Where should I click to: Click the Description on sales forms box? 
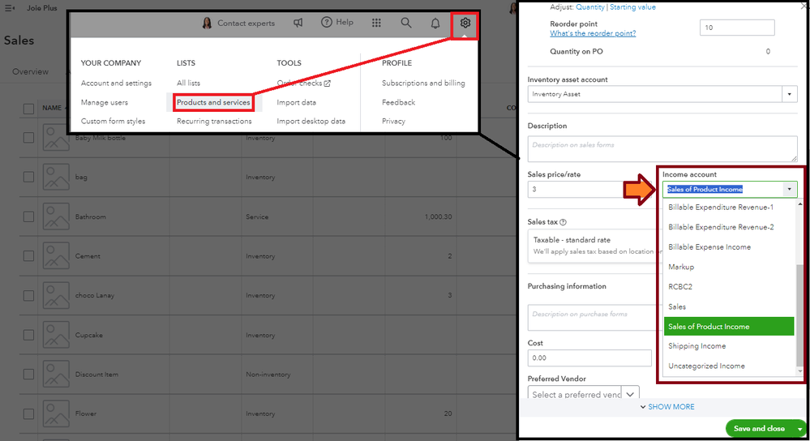[x=662, y=148]
